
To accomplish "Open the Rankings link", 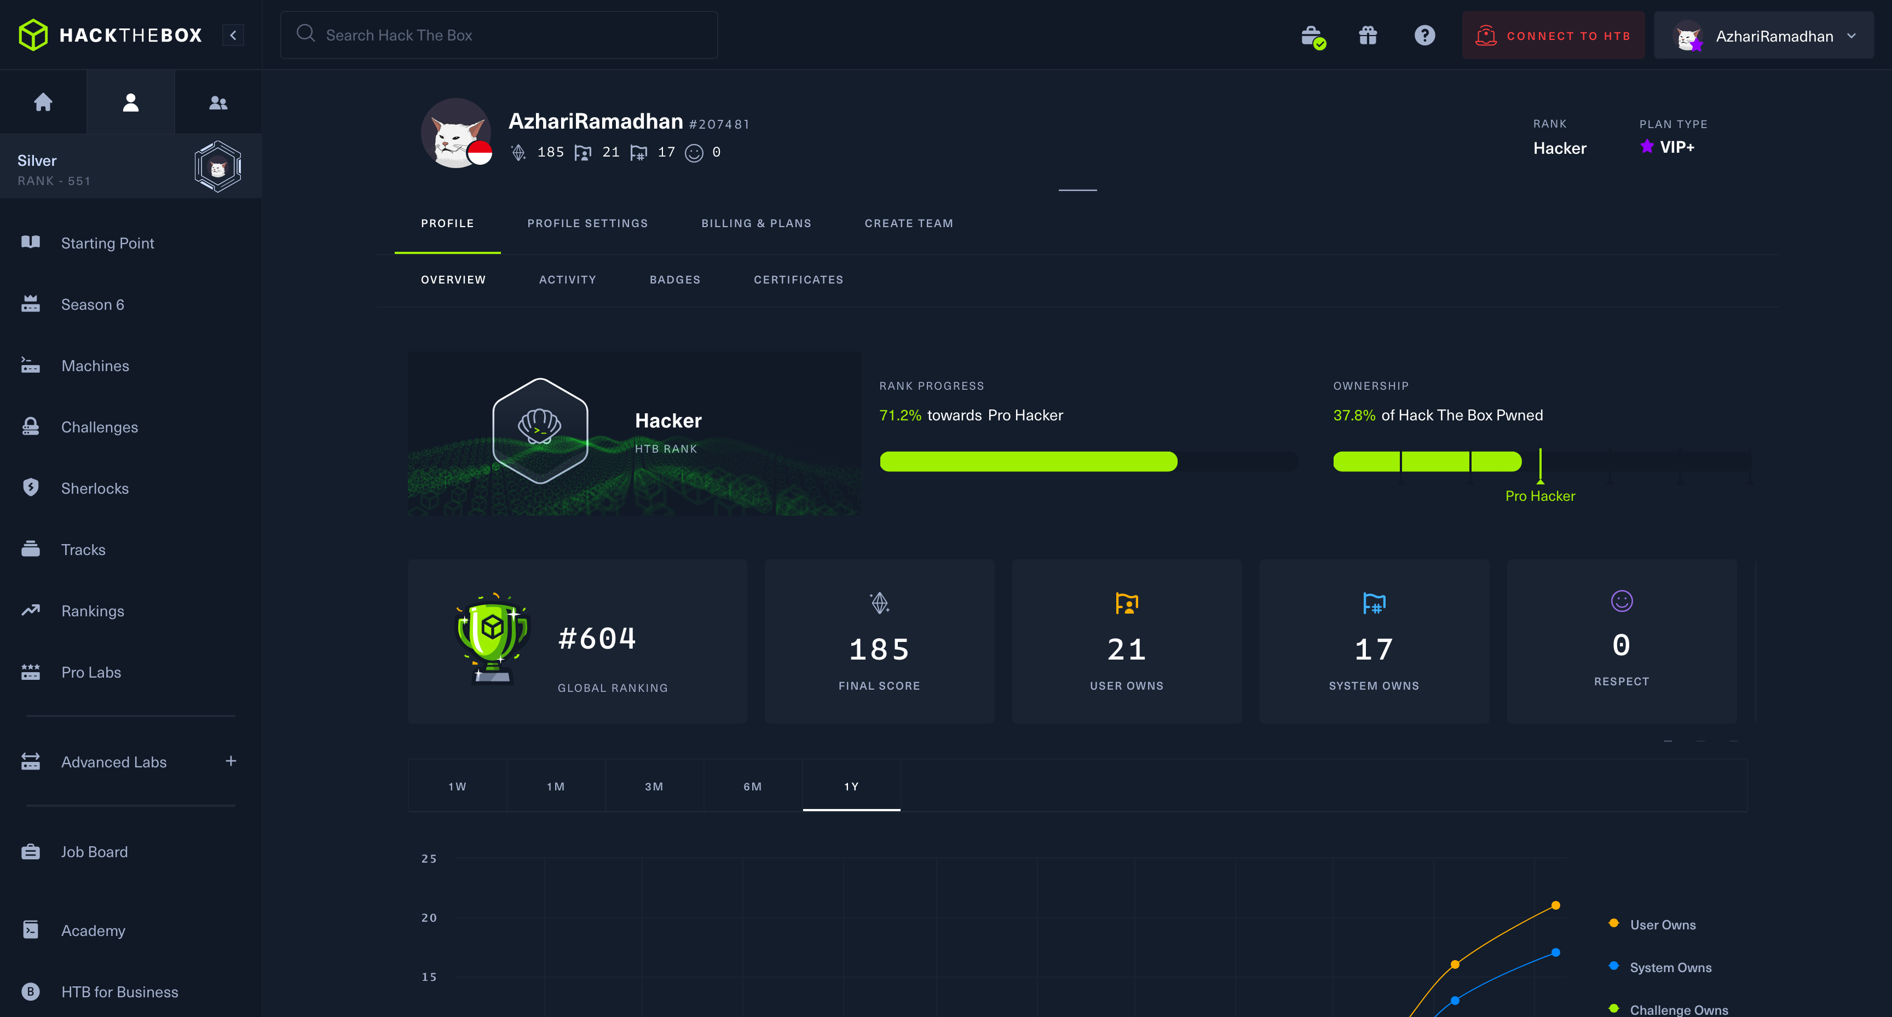I will tap(93, 611).
